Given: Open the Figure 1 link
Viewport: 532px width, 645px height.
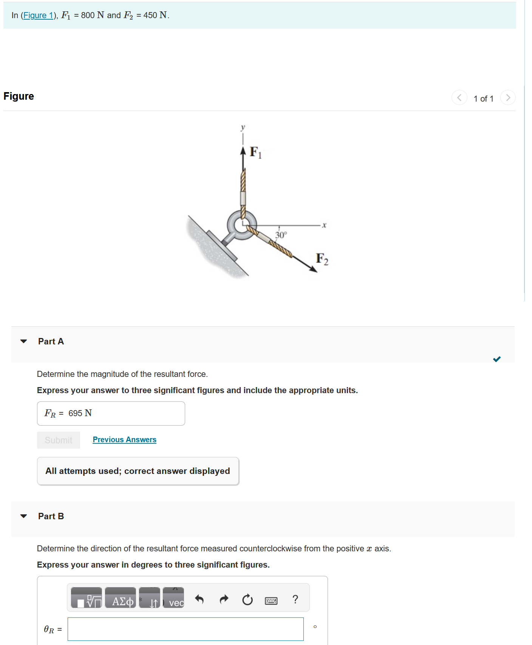Looking at the screenshot, I should (38, 15).
